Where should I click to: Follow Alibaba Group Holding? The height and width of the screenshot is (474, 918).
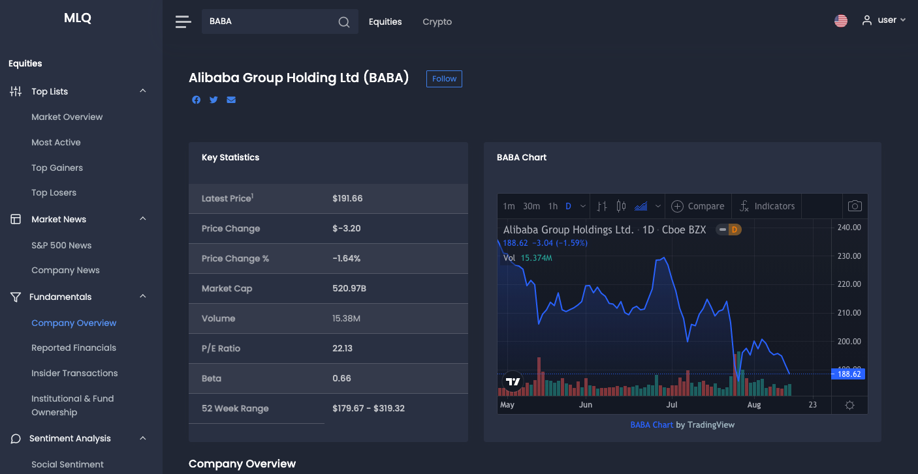[x=444, y=79]
